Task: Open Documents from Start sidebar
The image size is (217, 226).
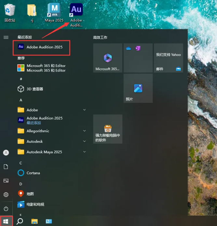Action: 6,167
